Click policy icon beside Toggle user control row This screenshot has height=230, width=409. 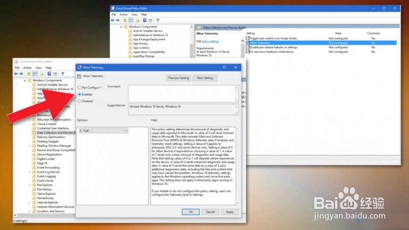(x=247, y=38)
